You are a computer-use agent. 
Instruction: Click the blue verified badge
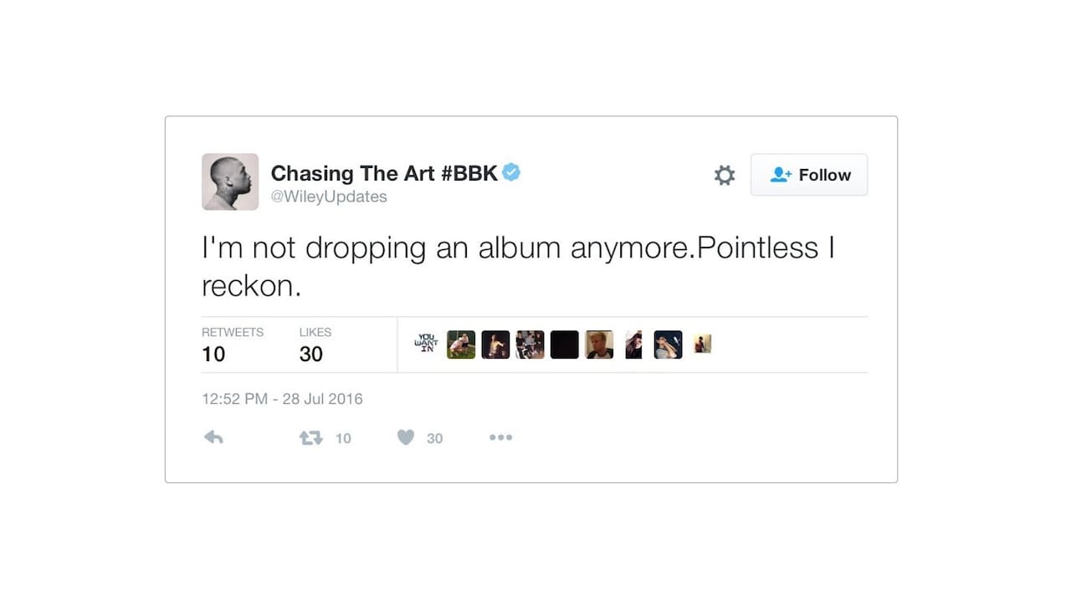(x=511, y=172)
